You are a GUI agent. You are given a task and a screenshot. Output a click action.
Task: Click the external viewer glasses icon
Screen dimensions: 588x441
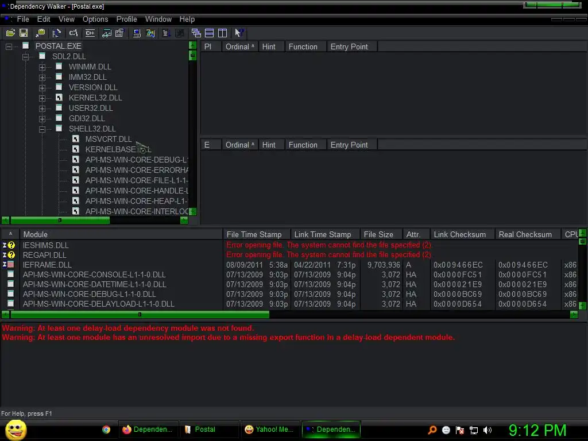[x=106, y=33]
